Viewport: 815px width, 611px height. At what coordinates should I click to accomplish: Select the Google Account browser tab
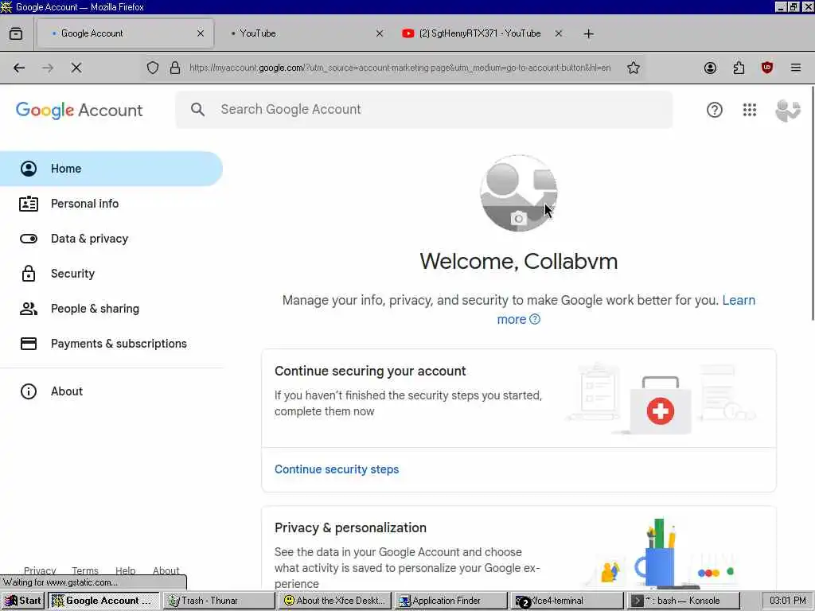[x=125, y=33]
